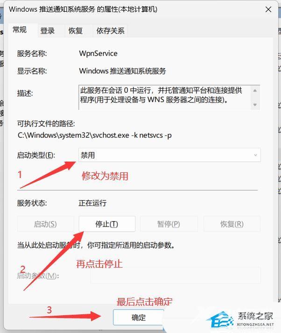Click the description box up arrow
Image resolution: width=281 pixels, height=333 pixels.
255,91
